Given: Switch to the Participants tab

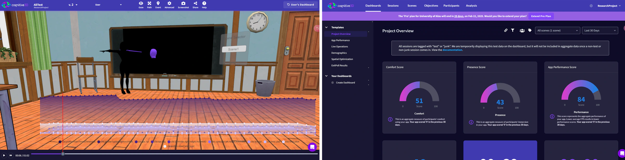Looking at the screenshot, I should pyautogui.click(x=451, y=6).
